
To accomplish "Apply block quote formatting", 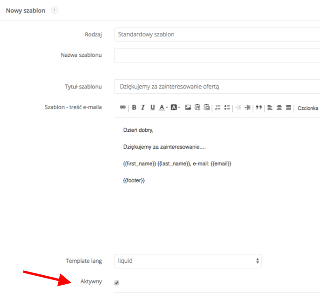I will click(259, 107).
